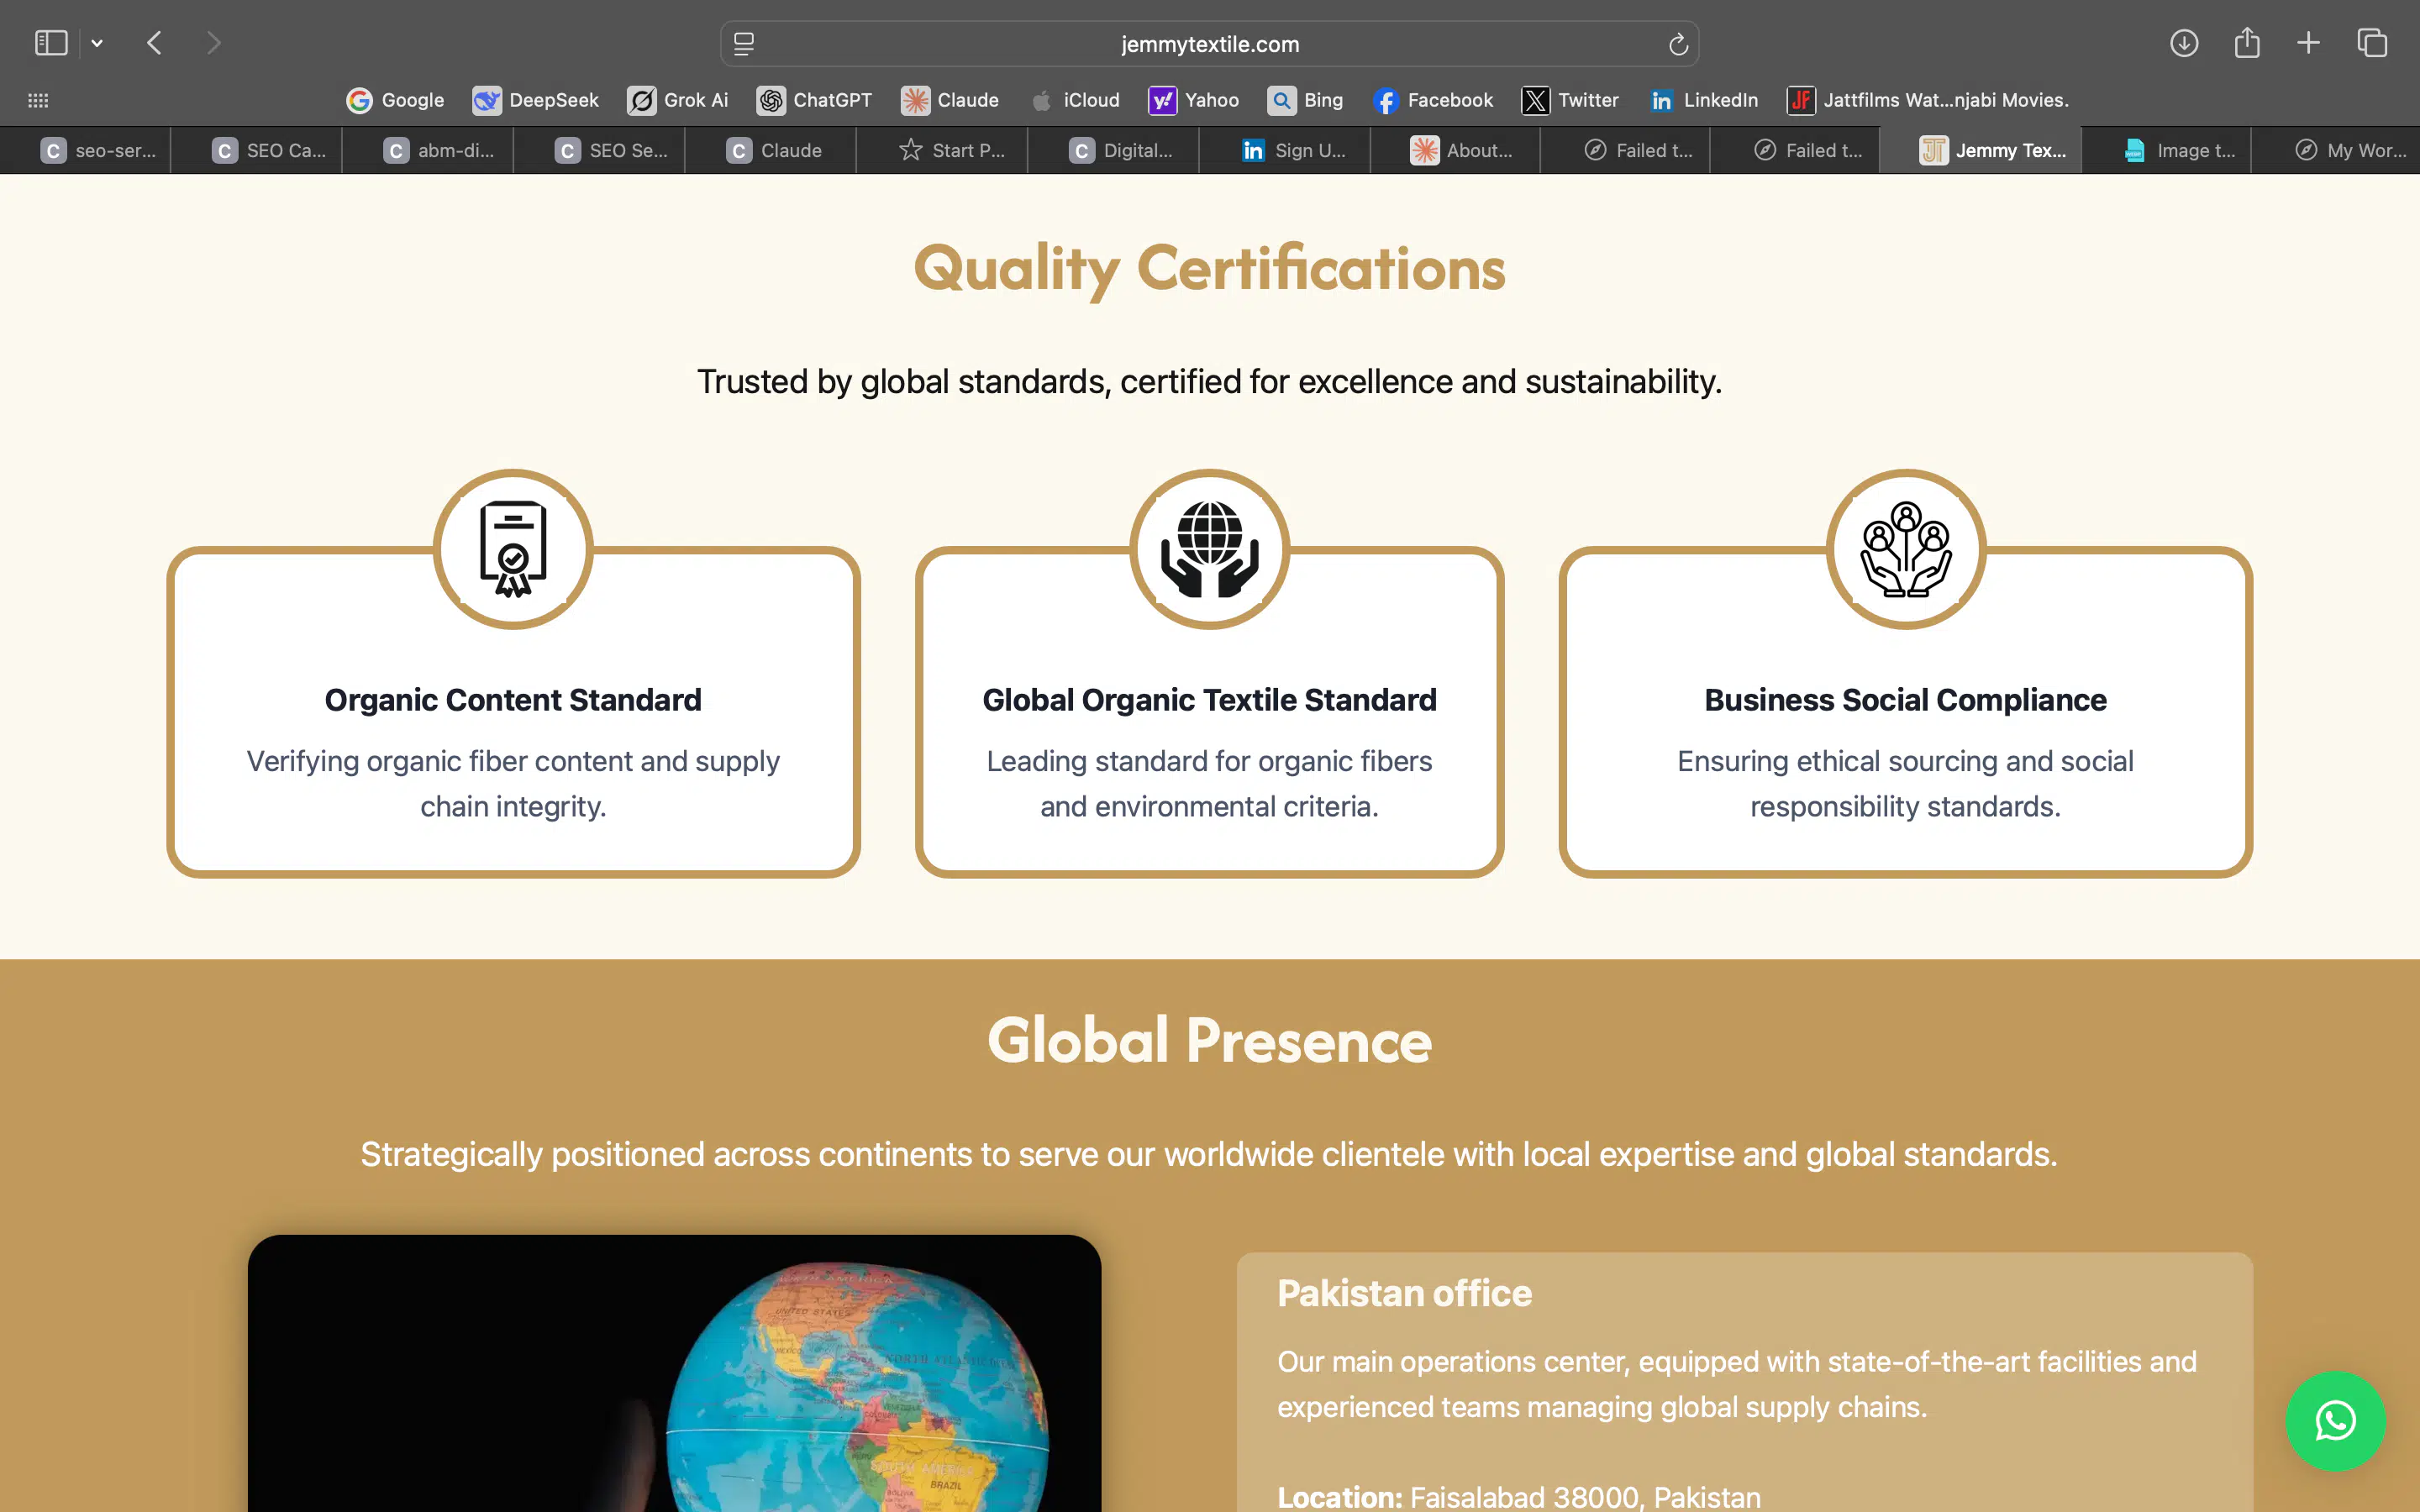Open the LinkedIn bookmark link
The height and width of the screenshot is (1512, 2420).
click(1704, 100)
